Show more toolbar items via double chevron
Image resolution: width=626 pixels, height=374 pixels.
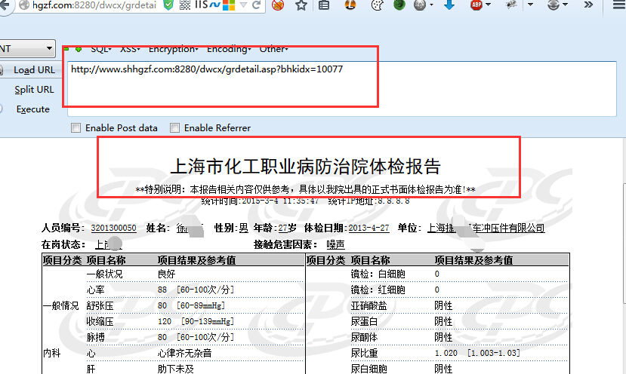click(x=588, y=5)
